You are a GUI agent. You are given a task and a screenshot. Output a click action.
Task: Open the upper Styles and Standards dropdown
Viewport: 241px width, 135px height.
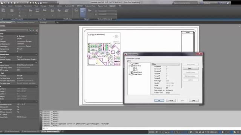[107, 11]
